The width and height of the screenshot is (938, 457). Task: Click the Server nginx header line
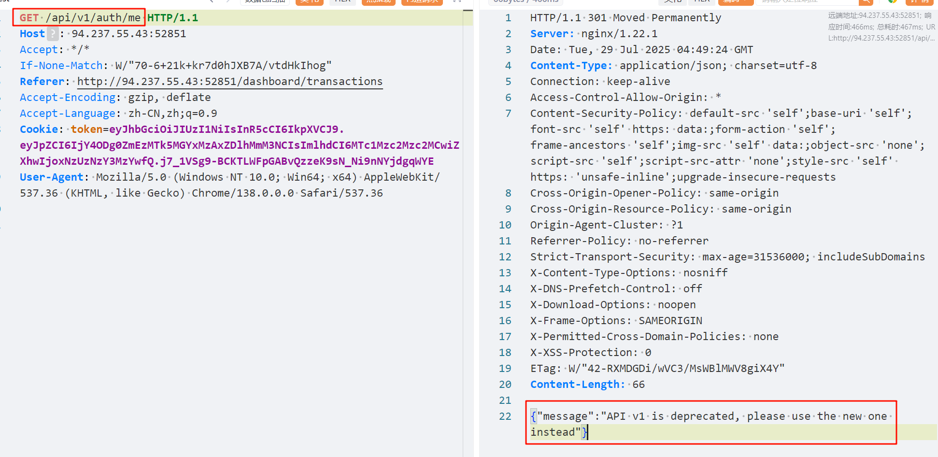pyautogui.click(x=593, y=34)
